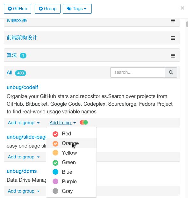Click the tag color dots beside Add to tag

tap(84, 123)
